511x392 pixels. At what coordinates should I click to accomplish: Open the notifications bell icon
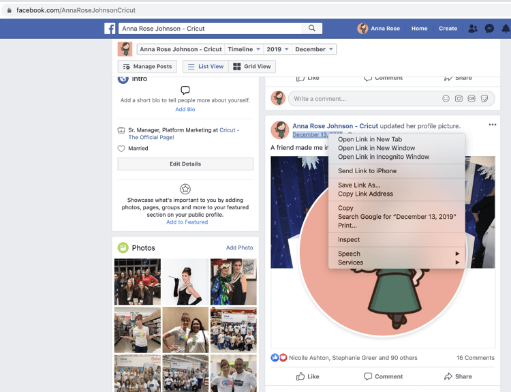click(506, 29)
